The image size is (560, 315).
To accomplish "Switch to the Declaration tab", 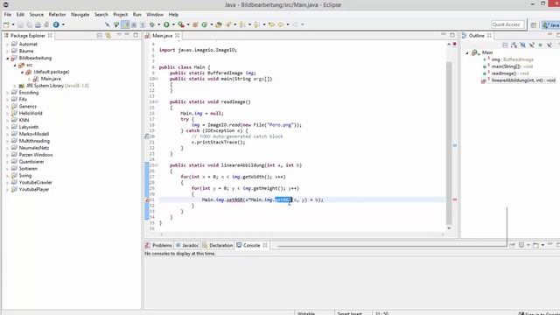I will (218, 245).
